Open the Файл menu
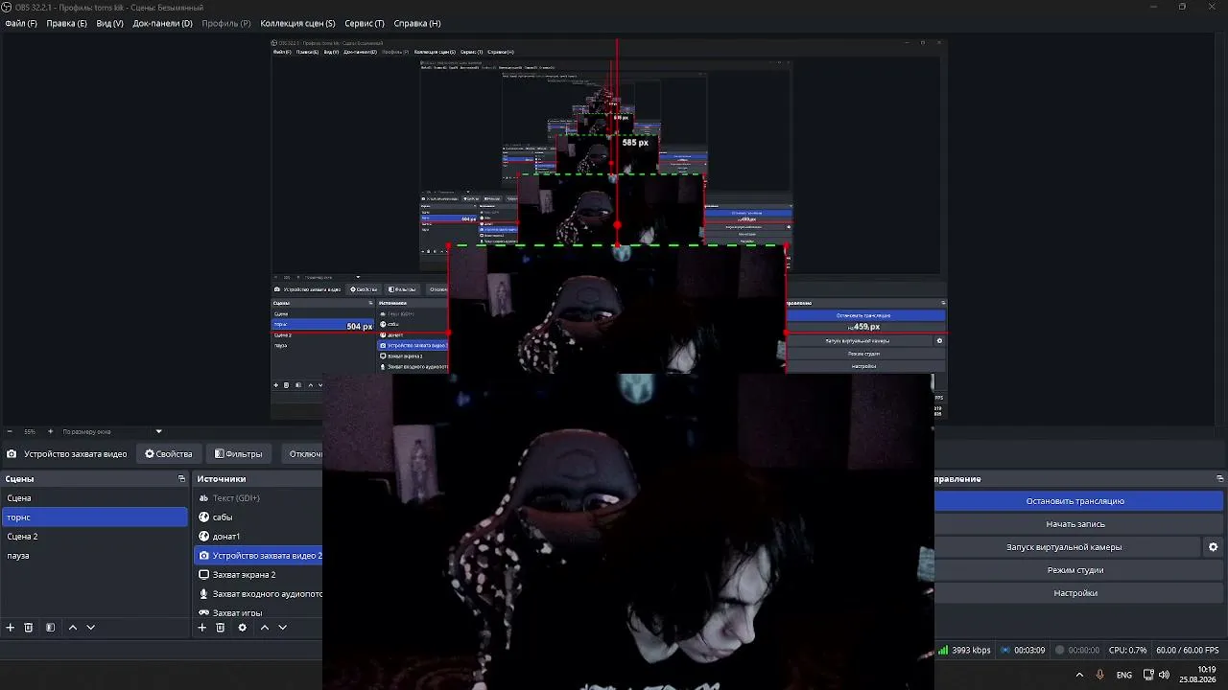The height and width of the screenshot is (690, 1228). [x=21, y=23]
